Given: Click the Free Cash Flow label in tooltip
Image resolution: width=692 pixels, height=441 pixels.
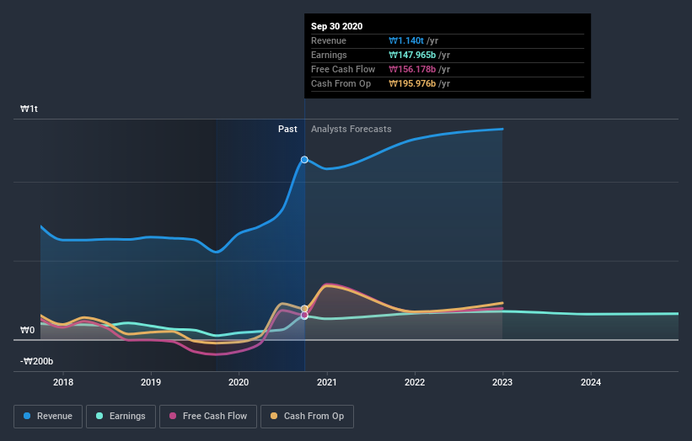Looking at the screenshot, I should coord(343,69).
